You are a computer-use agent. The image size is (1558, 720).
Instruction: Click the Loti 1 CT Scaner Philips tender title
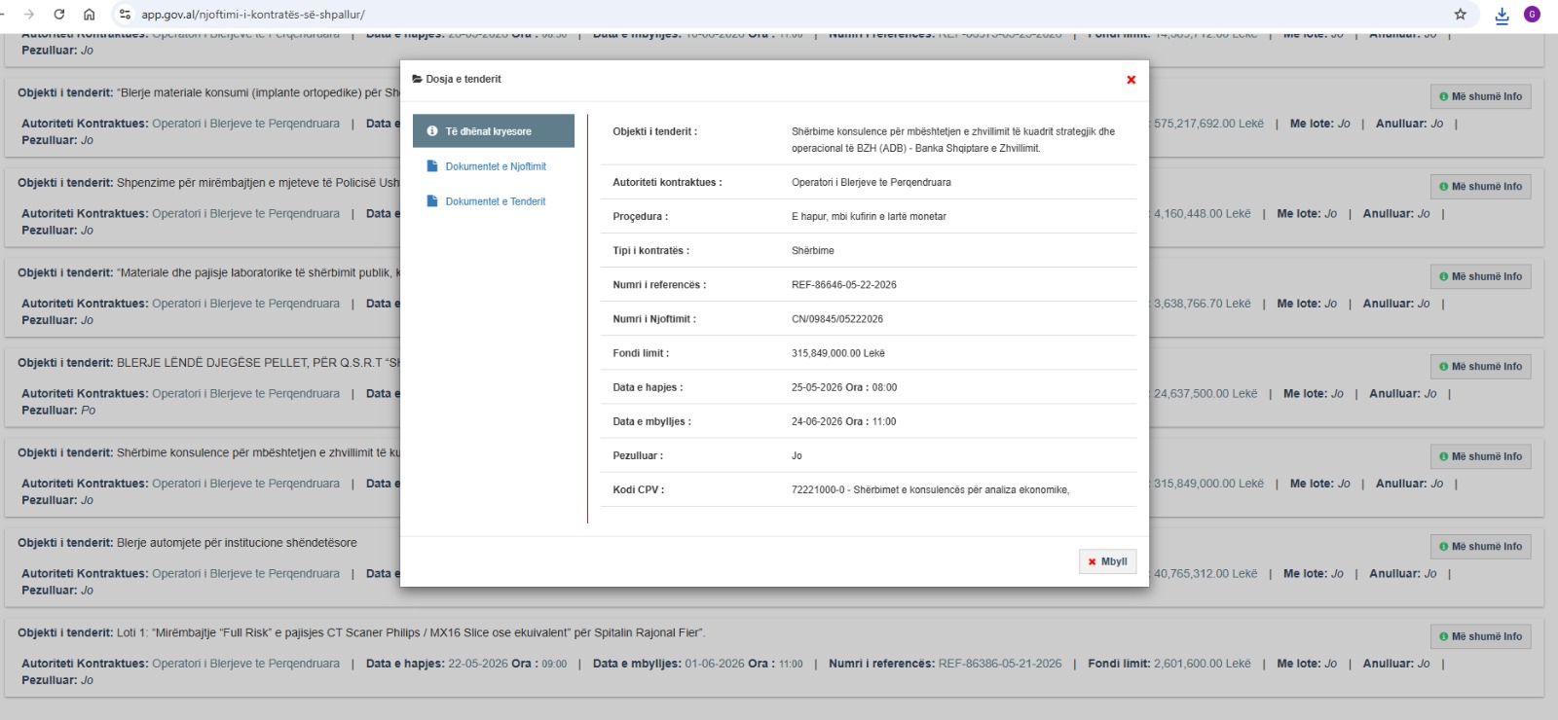tap(411, 632)
